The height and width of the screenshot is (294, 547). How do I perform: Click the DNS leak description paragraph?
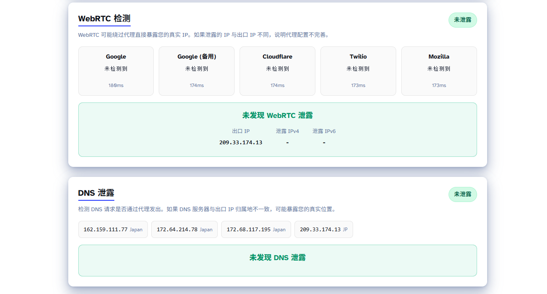click(x=207, y=209)
